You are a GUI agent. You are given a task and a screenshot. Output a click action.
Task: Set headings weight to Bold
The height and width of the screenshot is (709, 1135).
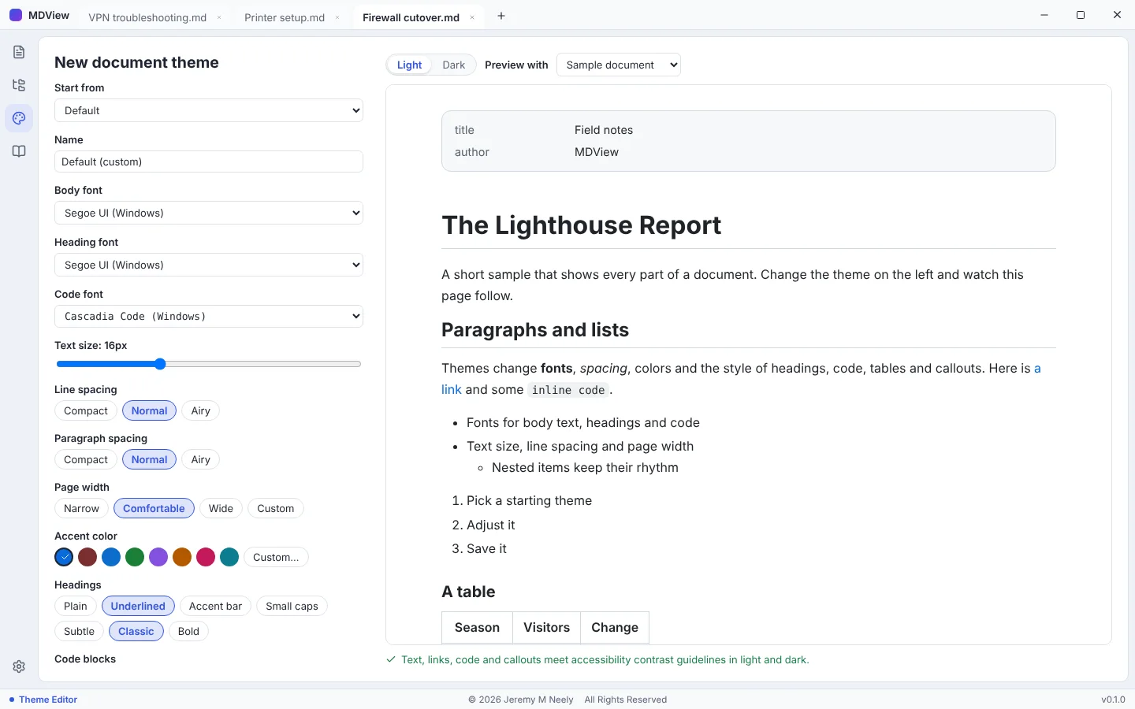point(188,631)
